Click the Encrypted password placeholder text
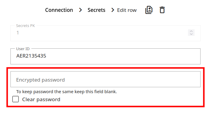The height and width of the screenshot is (116, 211). (x=41, y=80)
